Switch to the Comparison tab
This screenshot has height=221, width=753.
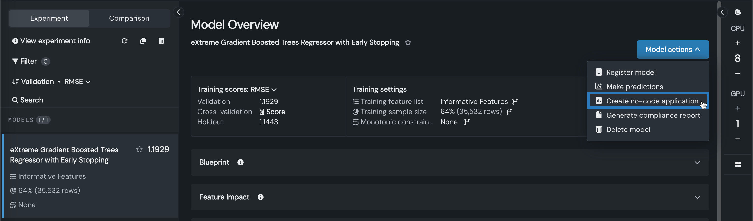pos(129,18)
